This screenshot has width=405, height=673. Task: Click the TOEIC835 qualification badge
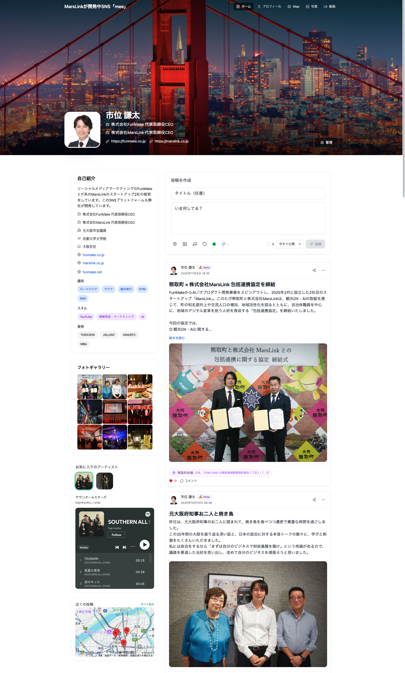87,335
